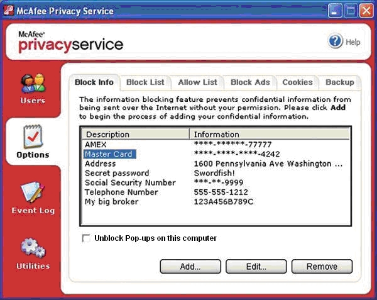Sort by the Description column header
This screenshot has height=300, width=377.
(136, 134)
